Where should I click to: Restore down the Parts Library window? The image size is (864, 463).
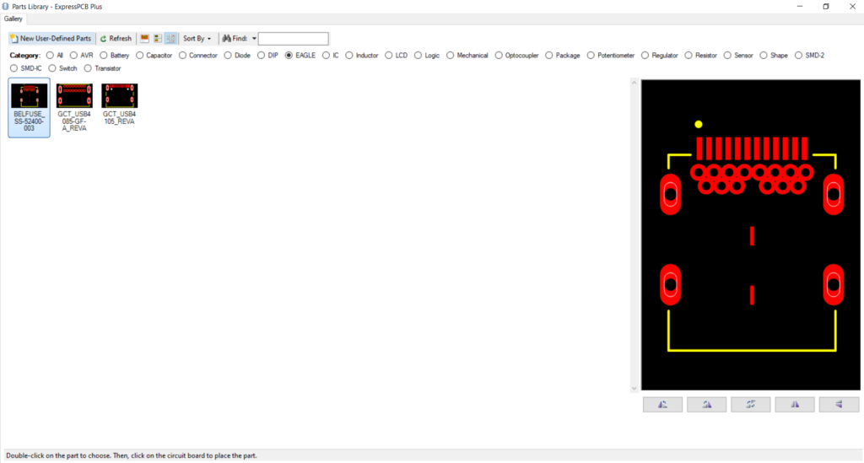point(826,7)
